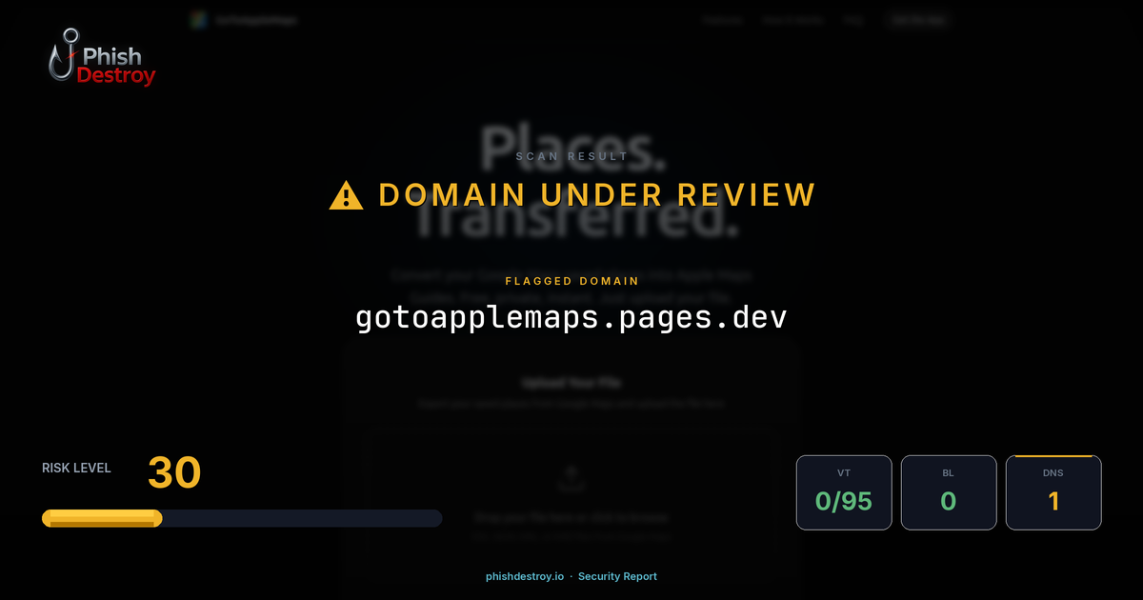Click the FLAGGED DOMAIN label
This screenshot has width=1143, height=600.
pos(571,281)
